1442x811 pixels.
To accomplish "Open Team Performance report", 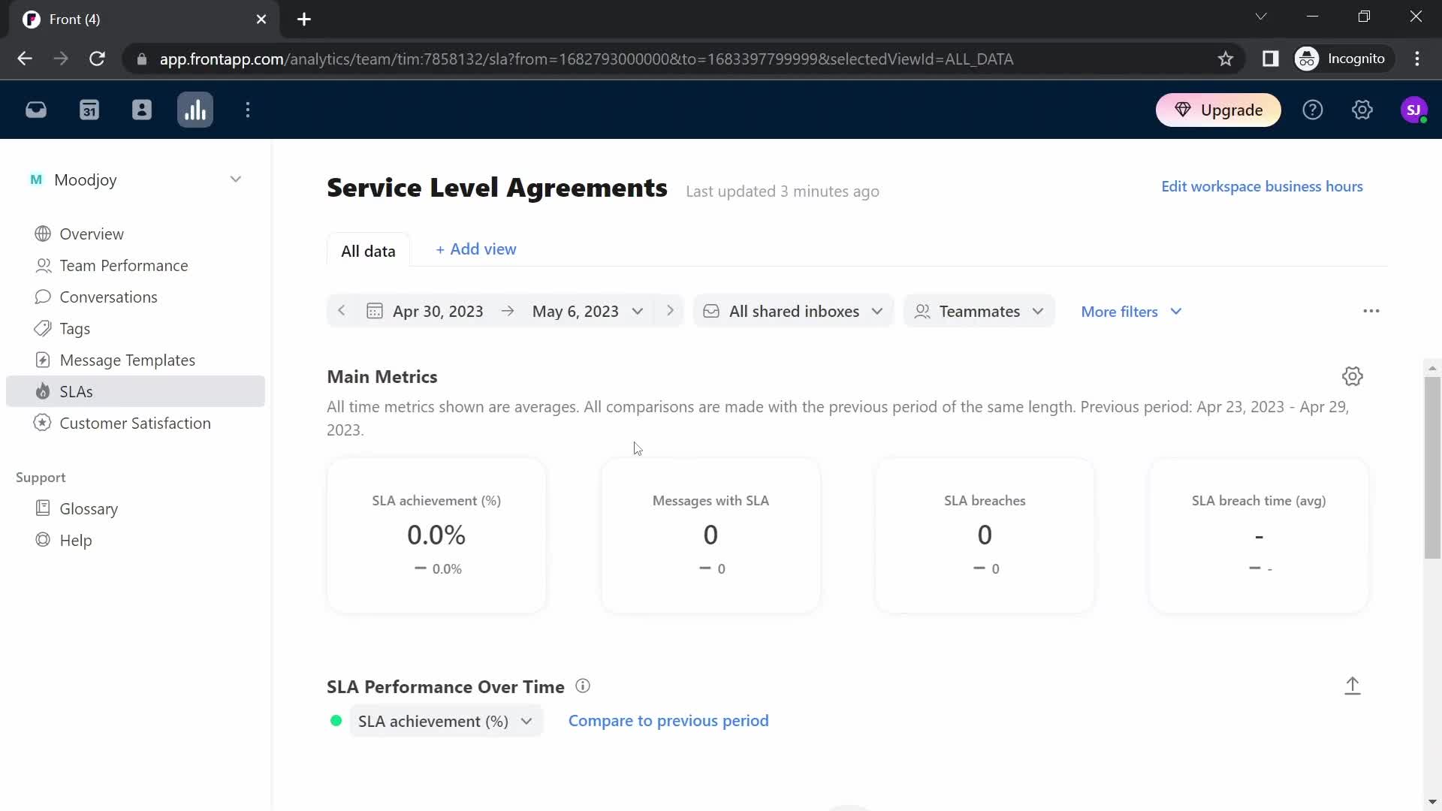I will [124, 266].
